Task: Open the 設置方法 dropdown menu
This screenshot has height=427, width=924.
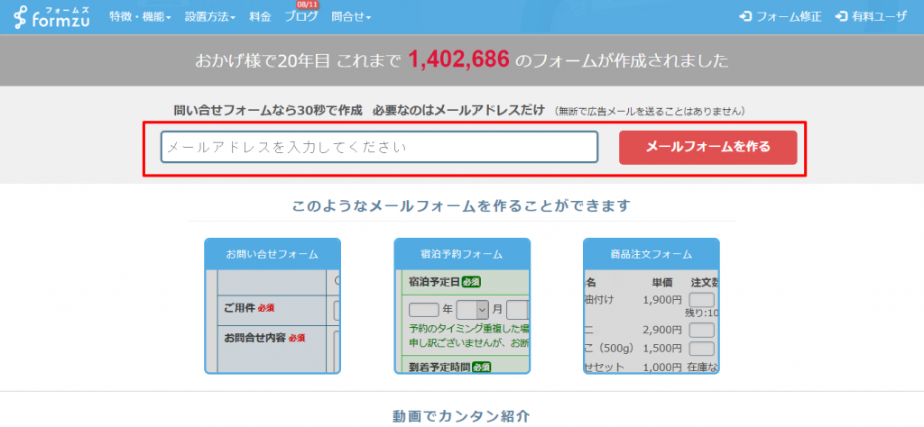Action: (209, 17)
